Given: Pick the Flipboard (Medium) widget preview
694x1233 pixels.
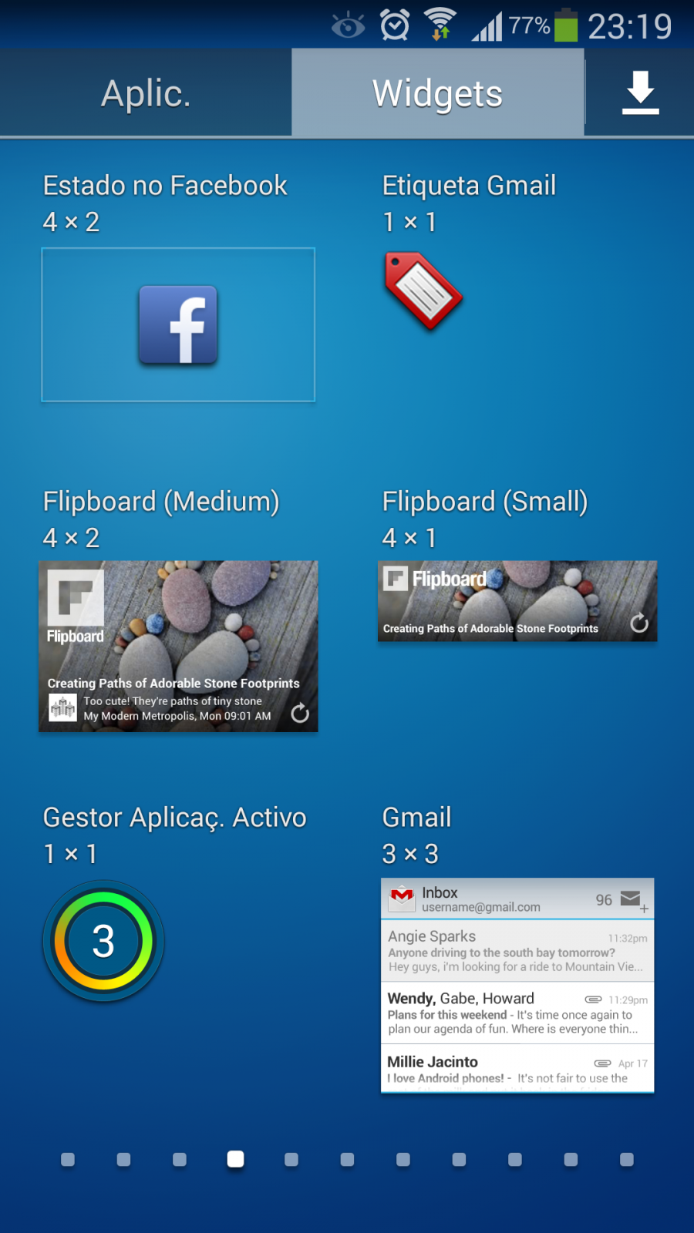Looking at the screenshot, I should 178,646.
